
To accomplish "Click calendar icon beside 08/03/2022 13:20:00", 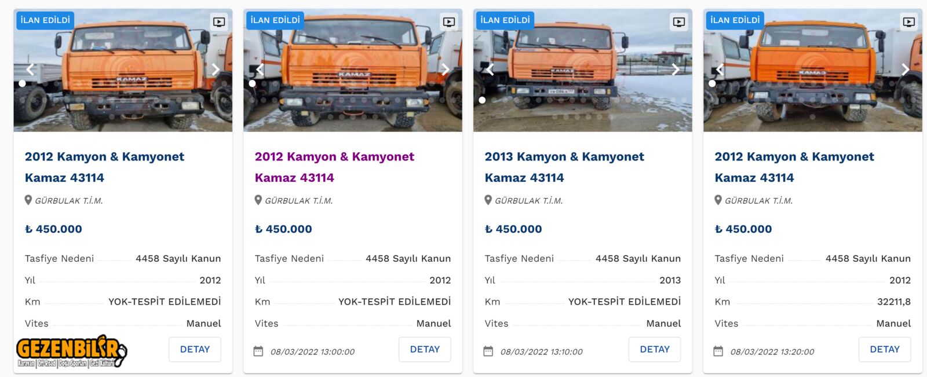I will pos(718,352).
